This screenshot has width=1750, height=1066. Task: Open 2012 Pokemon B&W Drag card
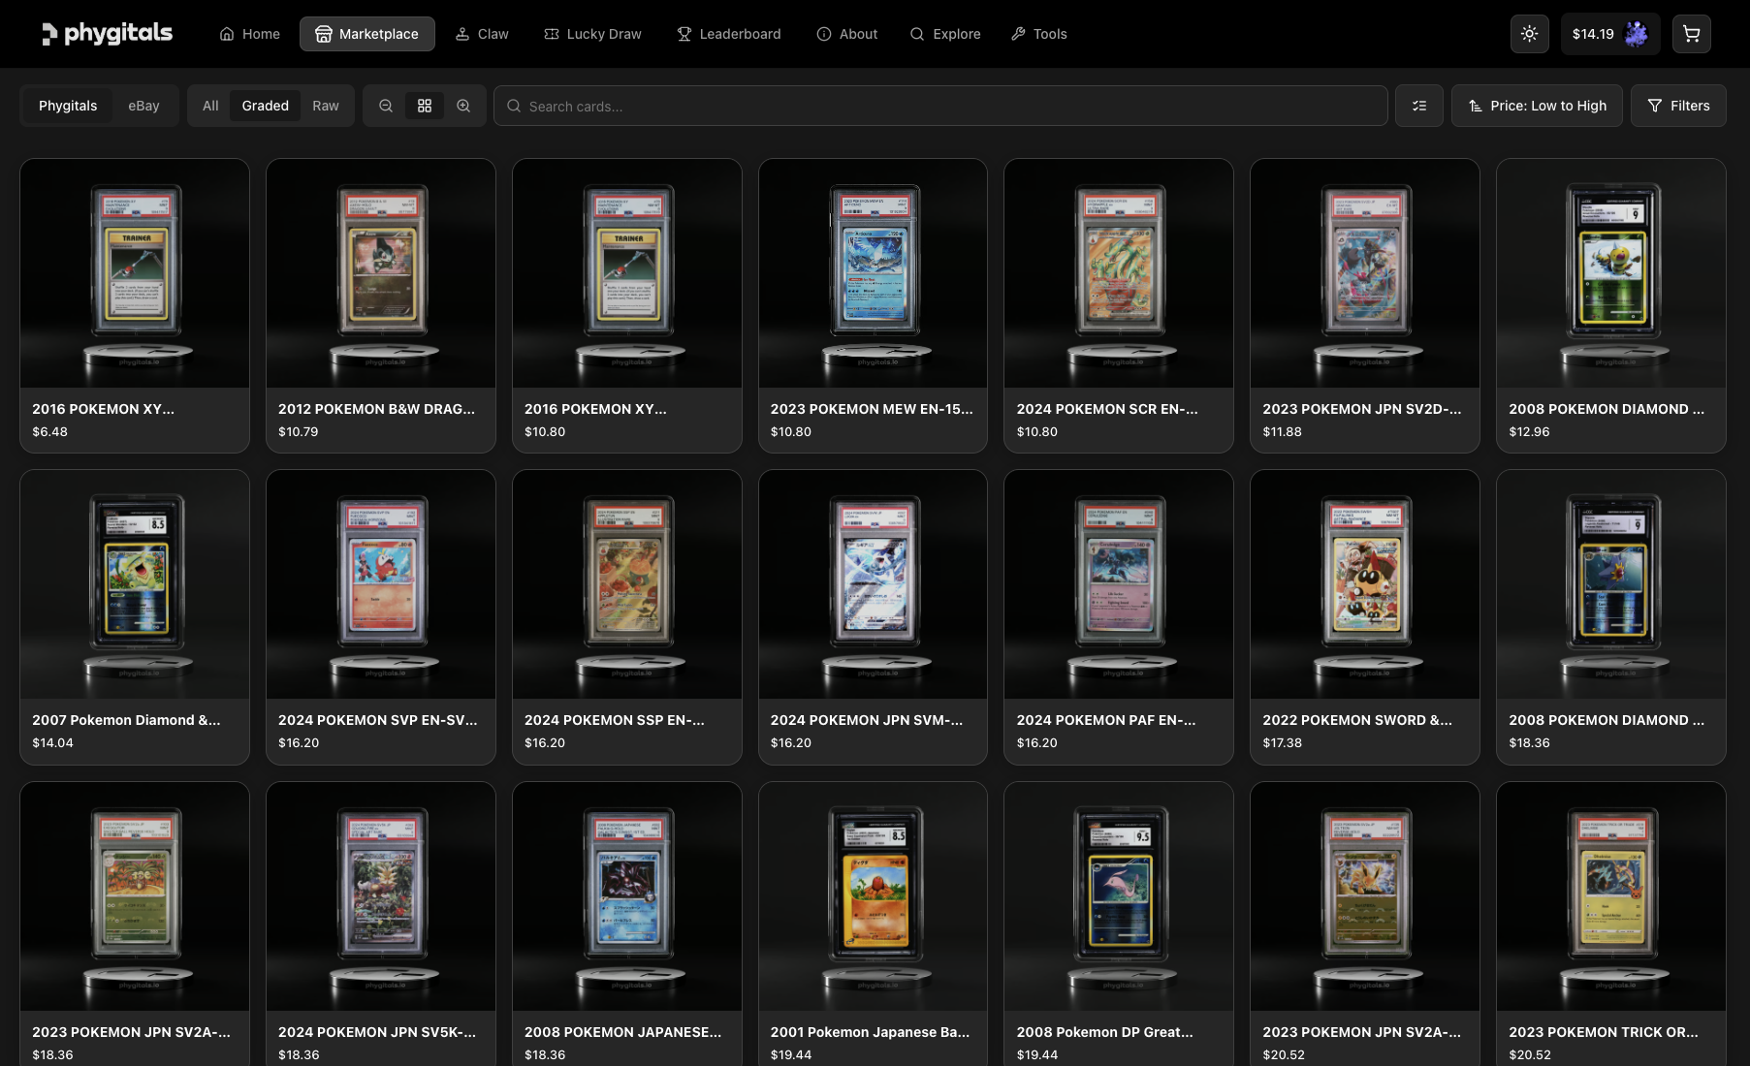pos(381,305)
